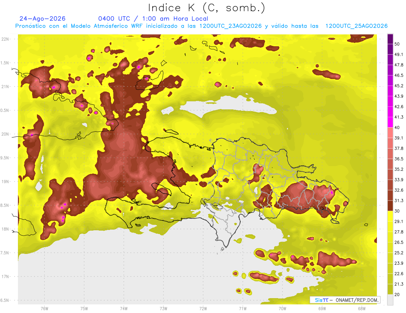Image resolution: width=406 pixels, height=313 pixels.
Task: Click colorbar label "45.2"
Action: click(x=399, y=86)
